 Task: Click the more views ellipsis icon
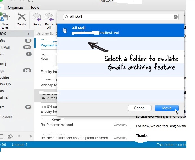click(x=19, y=136)
